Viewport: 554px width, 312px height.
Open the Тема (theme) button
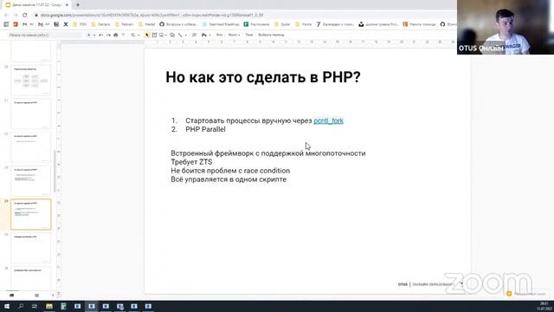249,35
